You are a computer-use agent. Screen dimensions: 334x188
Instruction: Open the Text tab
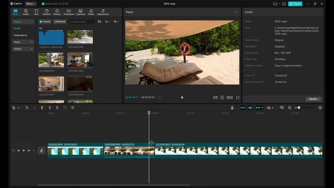coord(37,12)
